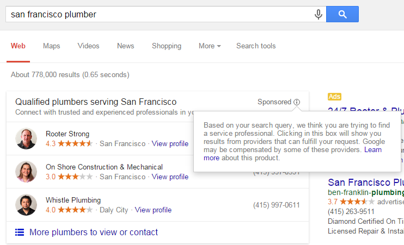The height and width of the screenshot is (245, 404).
Task: Switch to the Maps tab
Action: [x=52, y=46]
